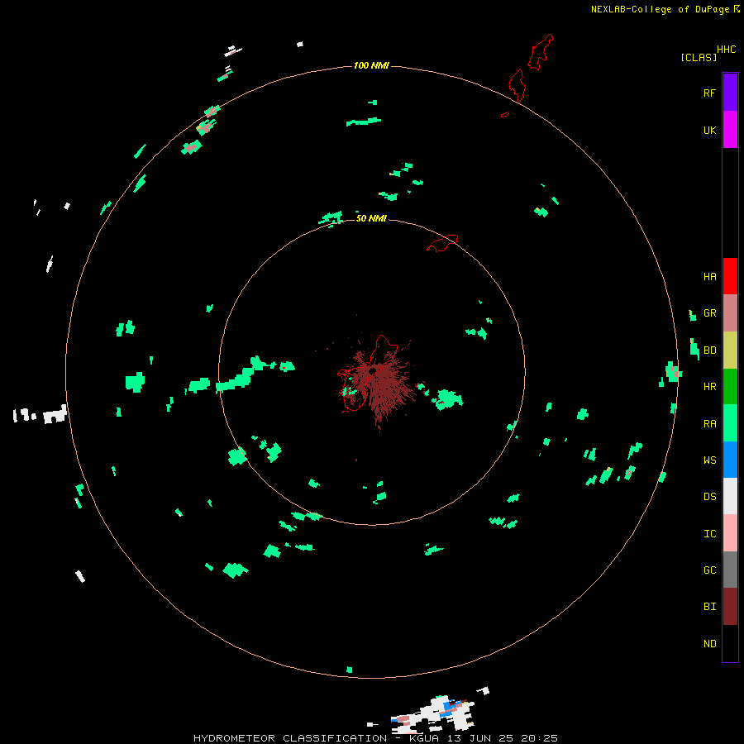Click the DS white legend swatch
The image size is (744, 744).
(x=730, y=496)
